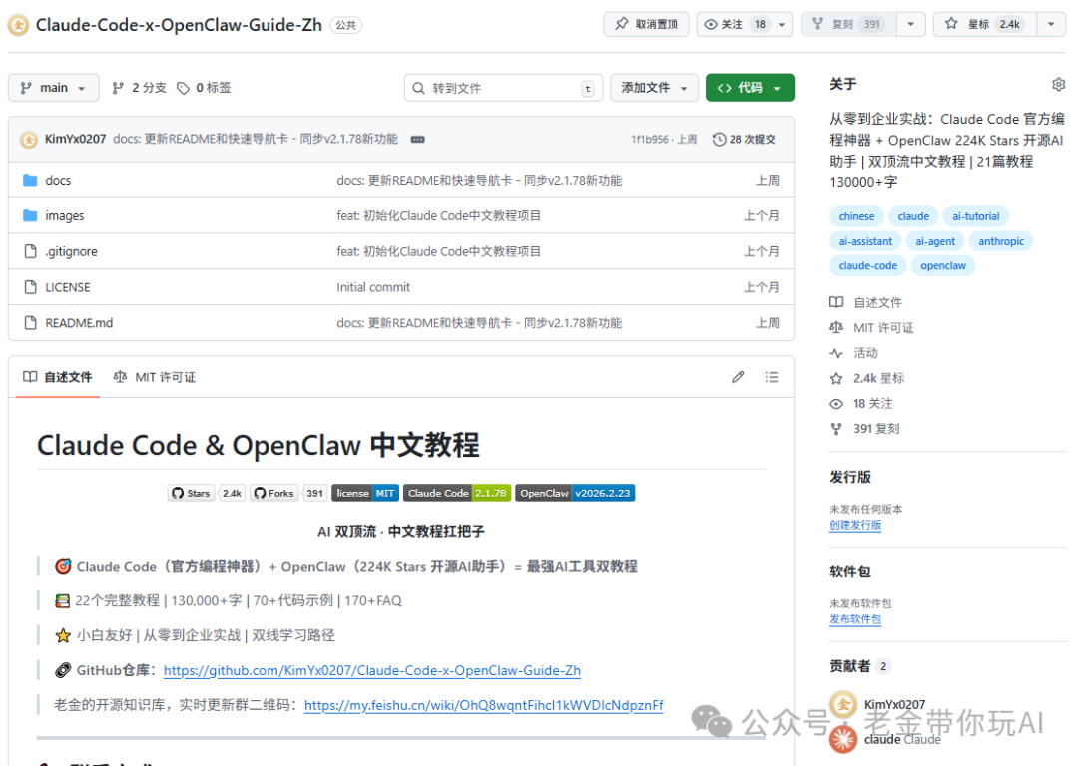Select the ai-agent topic tag
This screenshot has height=766, width=1078.
[x=935, y=241]
